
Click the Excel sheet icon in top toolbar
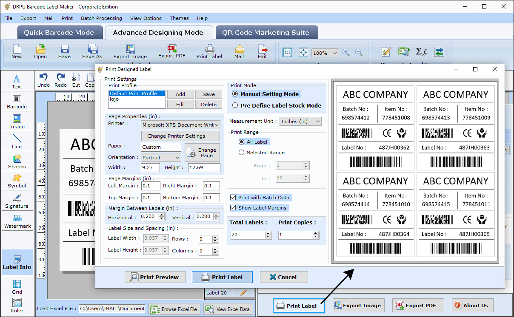click(x=404, y=52)
